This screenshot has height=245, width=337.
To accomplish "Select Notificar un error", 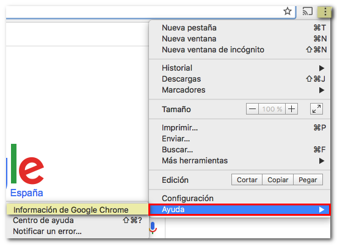I will tap(78, 231).
